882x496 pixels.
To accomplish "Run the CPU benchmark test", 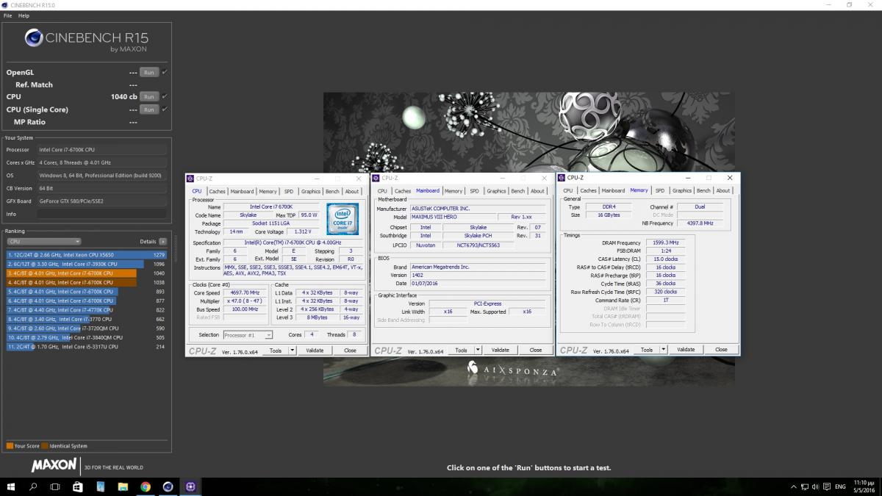I will (x=148, y=97).
